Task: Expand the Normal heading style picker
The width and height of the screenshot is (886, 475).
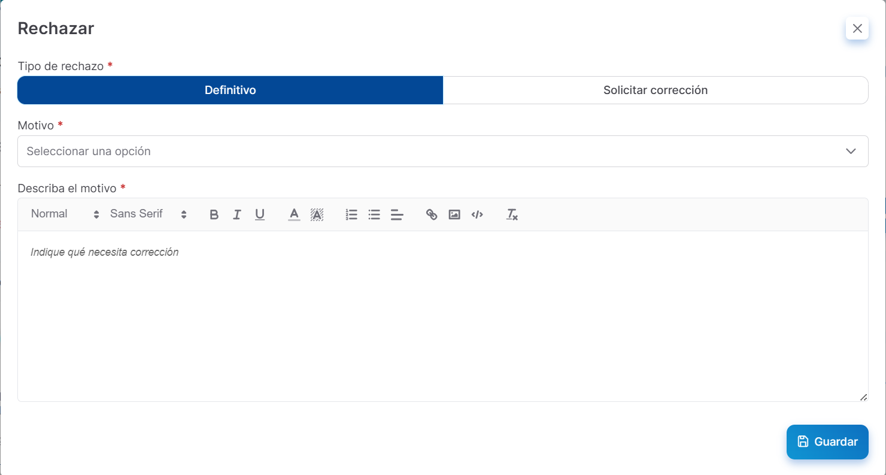Action: 65,214
